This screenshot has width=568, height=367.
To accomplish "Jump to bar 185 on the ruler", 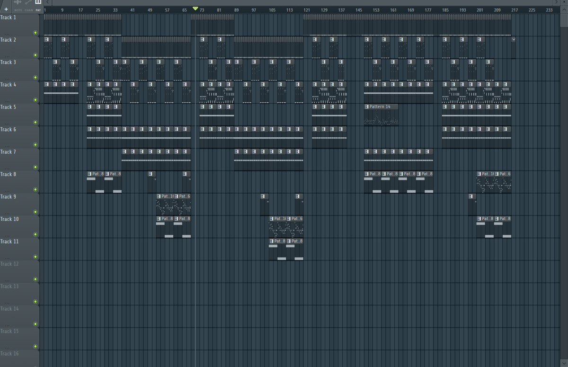I will tap(445, 10).
